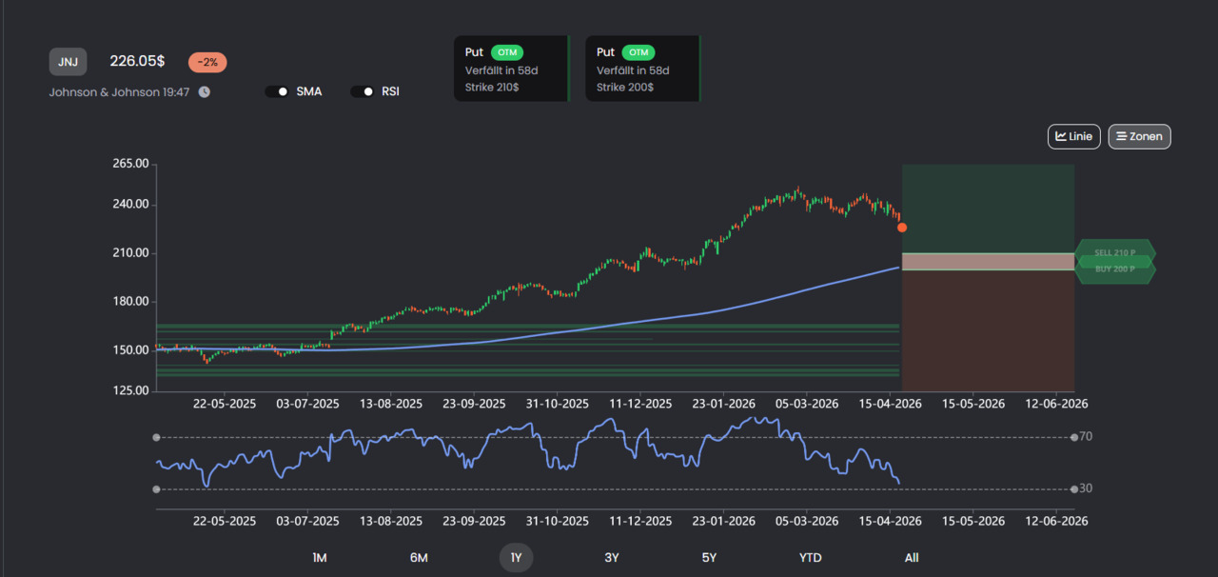The height and width of the screenshot is (577, 1218).
Task: Open the Put Strike 200$ option card
Action: tap(642, 69)
